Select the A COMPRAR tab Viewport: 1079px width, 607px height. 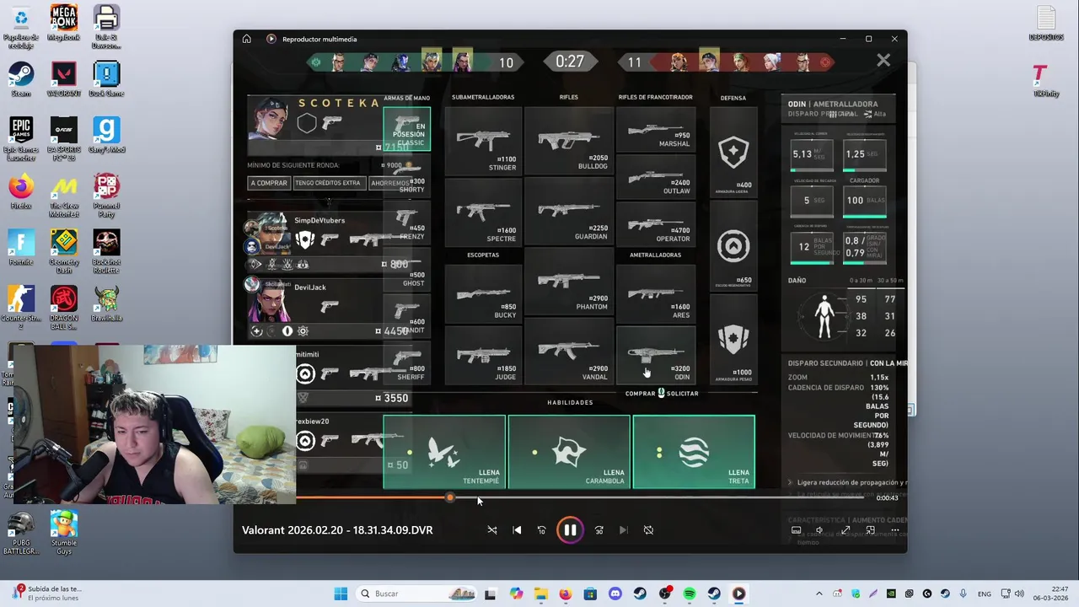(269, 183)
